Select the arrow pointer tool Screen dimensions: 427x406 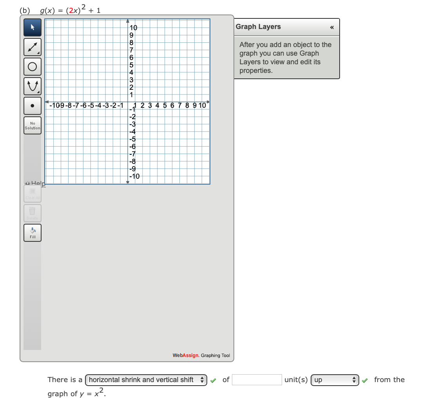pyautogui.click(x=32, y=27)
